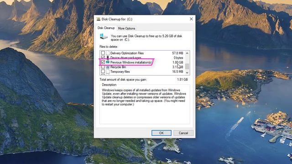This screenshot has width=292, height=164.
Task: Select the Temporary files row label
Action: 120,72
